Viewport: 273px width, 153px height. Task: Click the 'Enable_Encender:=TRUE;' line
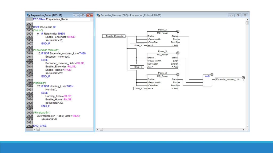pos(61,37)
